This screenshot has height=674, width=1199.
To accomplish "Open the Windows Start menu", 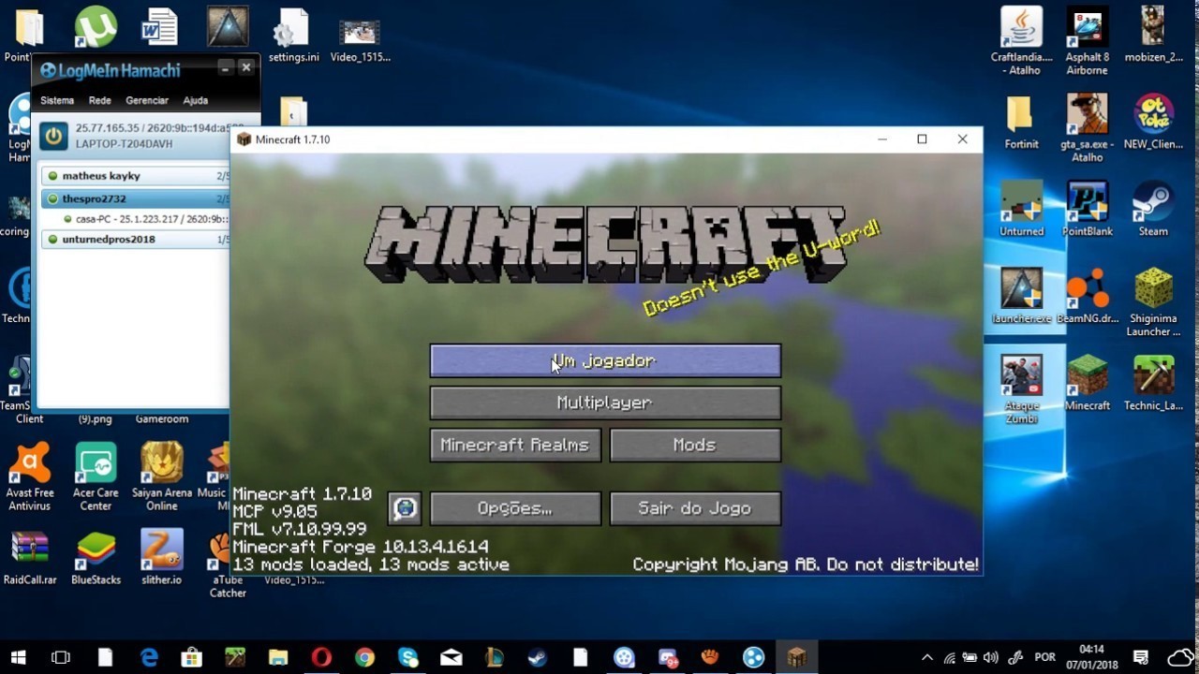I will tap(18, 657).
